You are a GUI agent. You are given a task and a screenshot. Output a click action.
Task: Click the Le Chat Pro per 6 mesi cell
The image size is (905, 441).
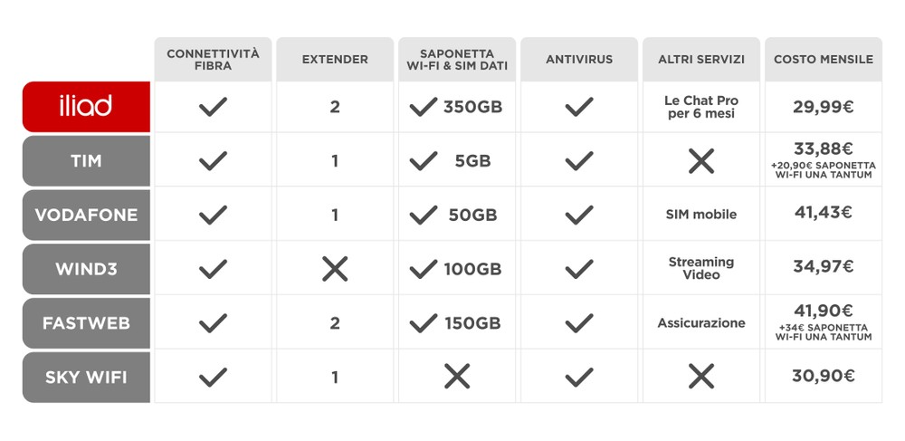click(x=700, y=107)
